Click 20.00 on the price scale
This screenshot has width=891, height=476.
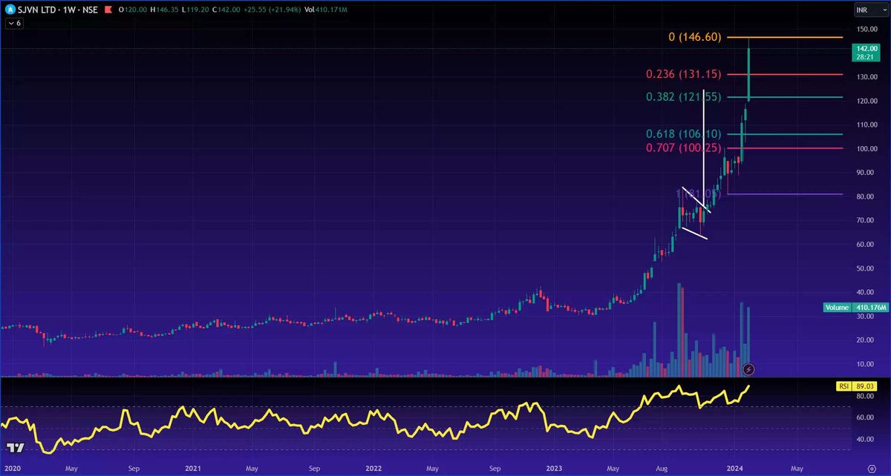864,340
